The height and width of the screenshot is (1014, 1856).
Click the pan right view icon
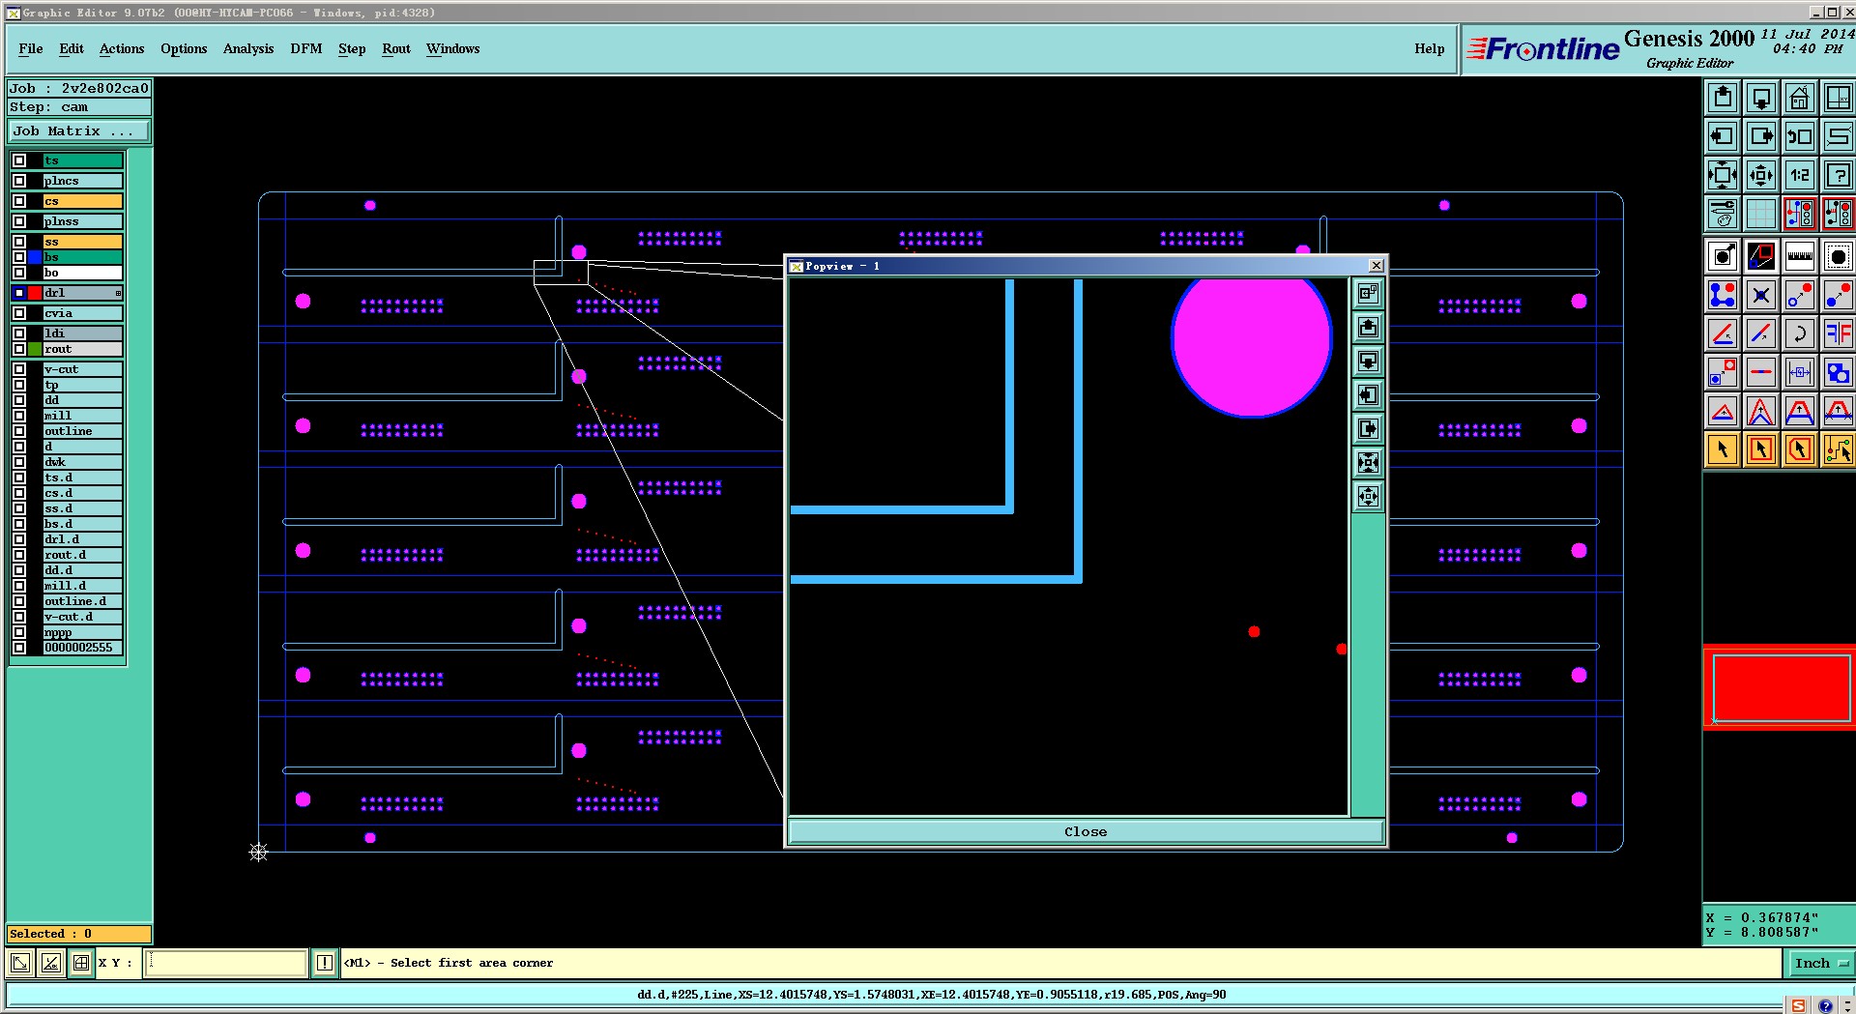pyautogui.click(x=1761, y=136)
